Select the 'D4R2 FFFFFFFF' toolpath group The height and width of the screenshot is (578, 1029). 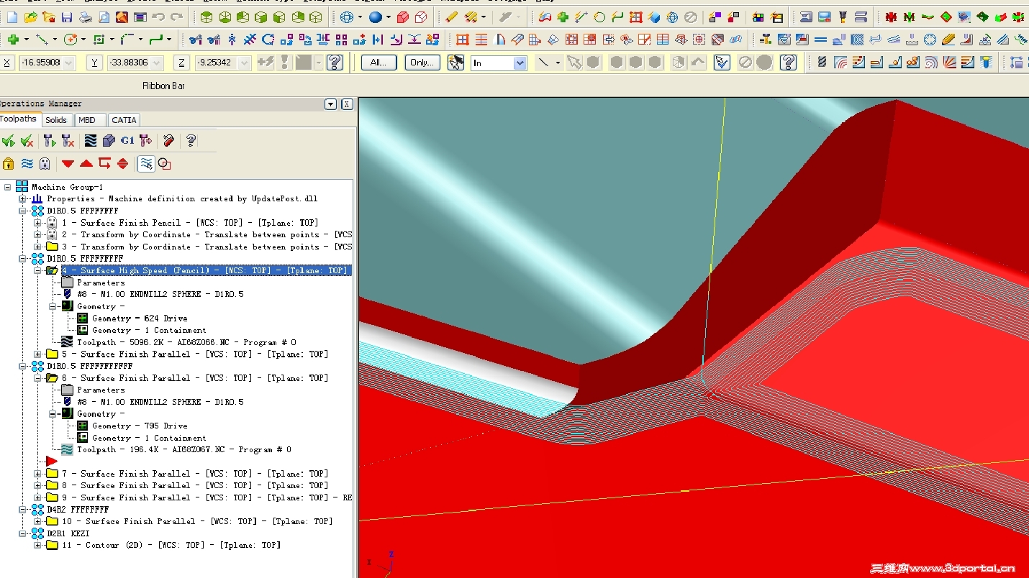pos(78,509)
